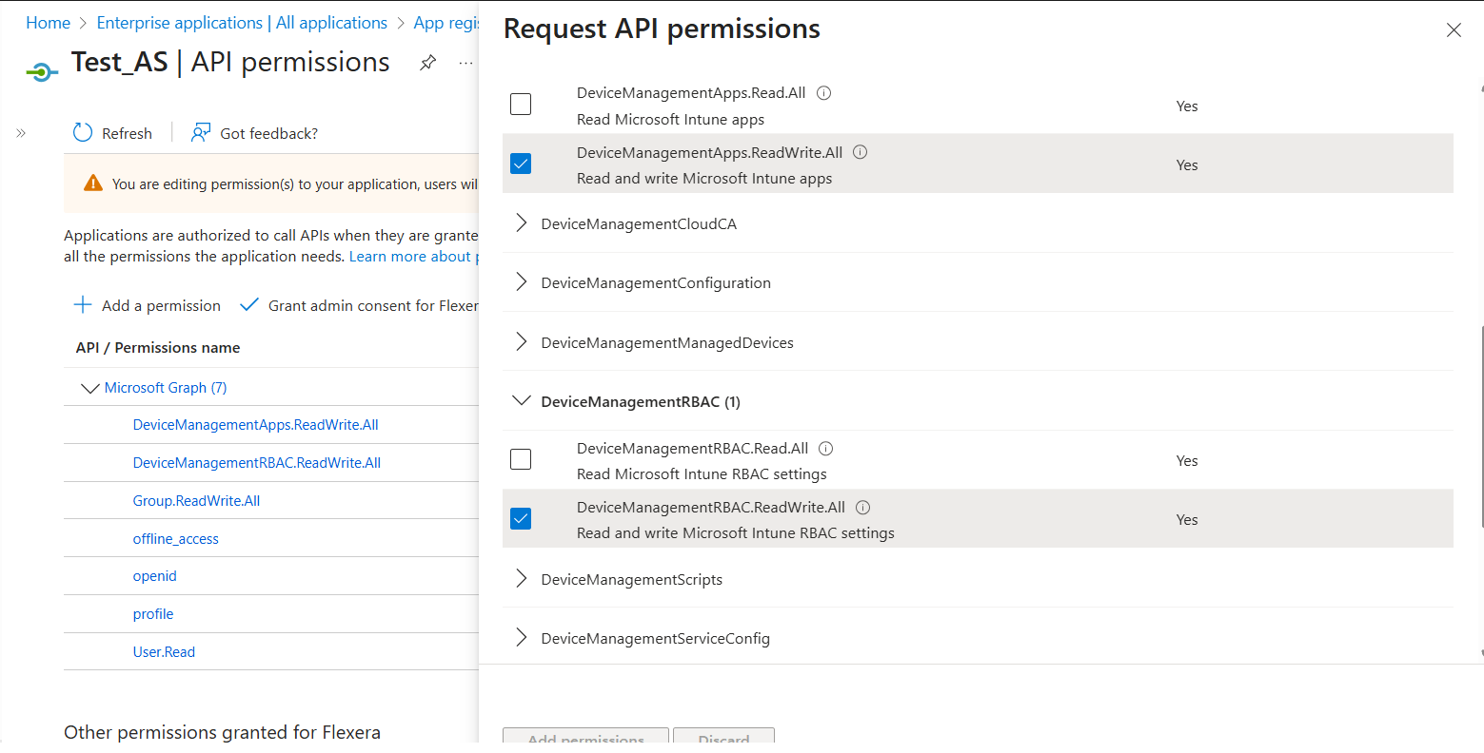Open DeviceManagementRBAC.ReadWrite.All in the configured permissions list

click(x=257, y=463)
